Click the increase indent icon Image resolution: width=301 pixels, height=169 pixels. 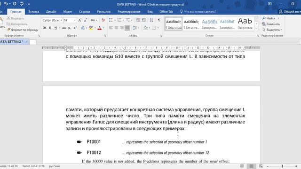143,20
